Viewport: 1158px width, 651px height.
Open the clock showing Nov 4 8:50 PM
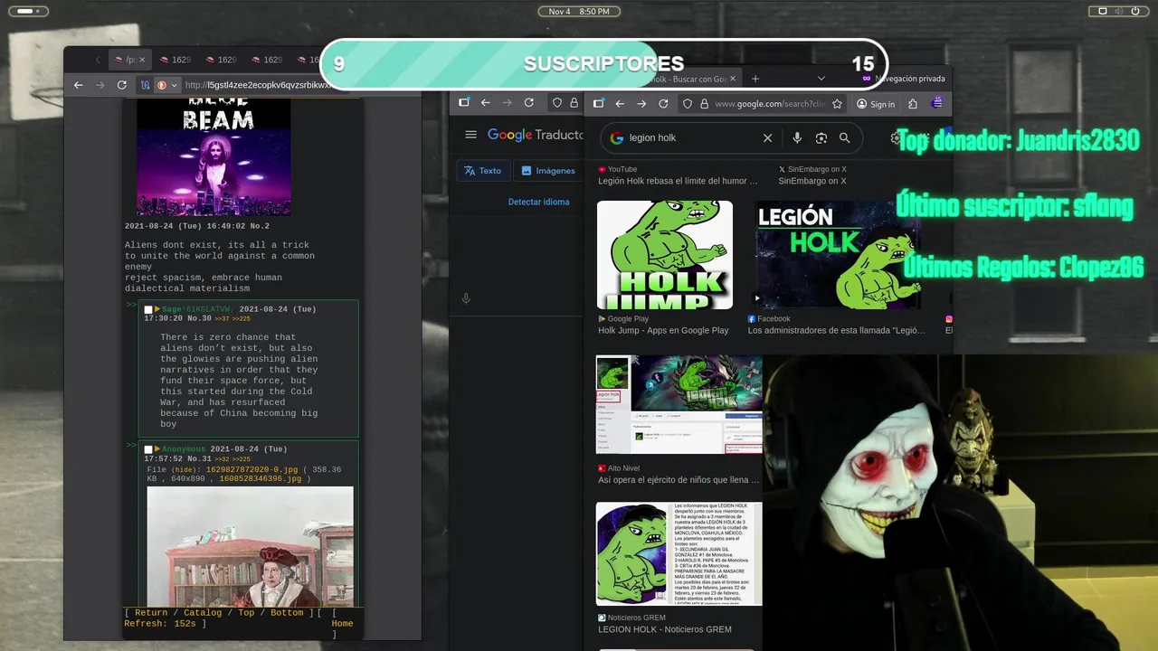coord(579,11)
